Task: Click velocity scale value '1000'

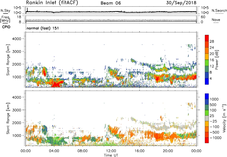Action: [214, 99]
